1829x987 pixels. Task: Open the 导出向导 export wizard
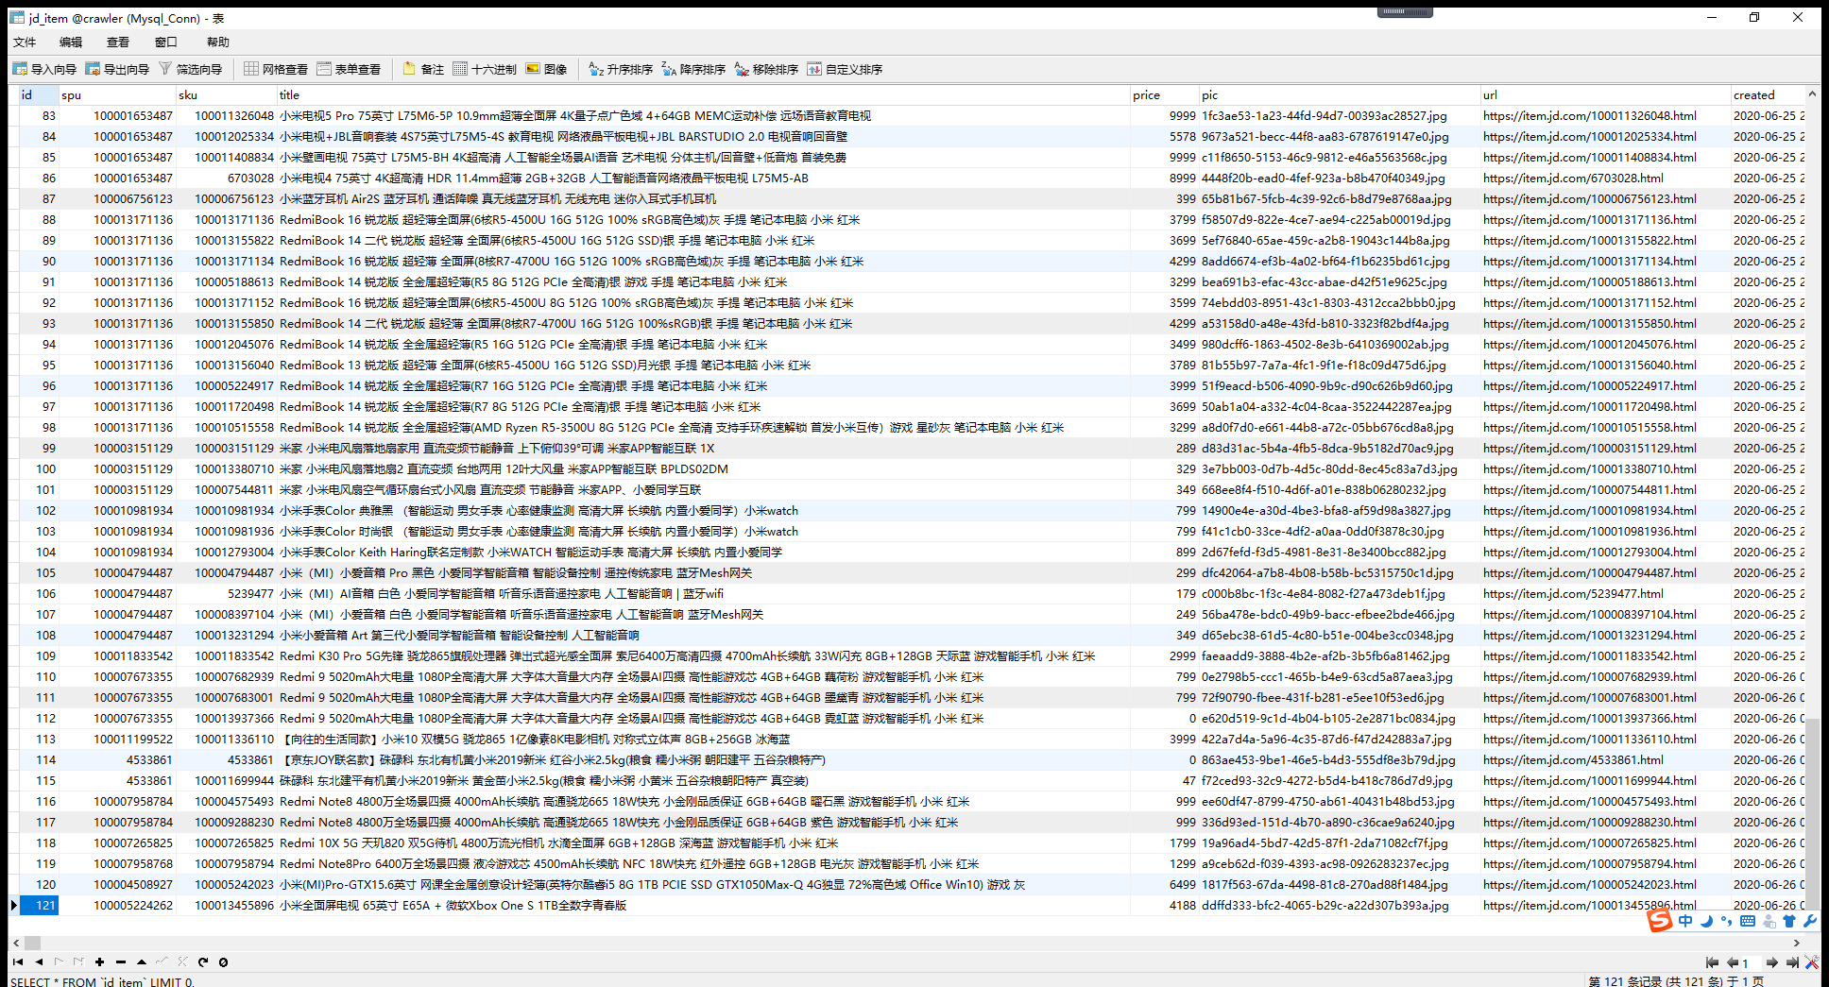coord(117,69)
